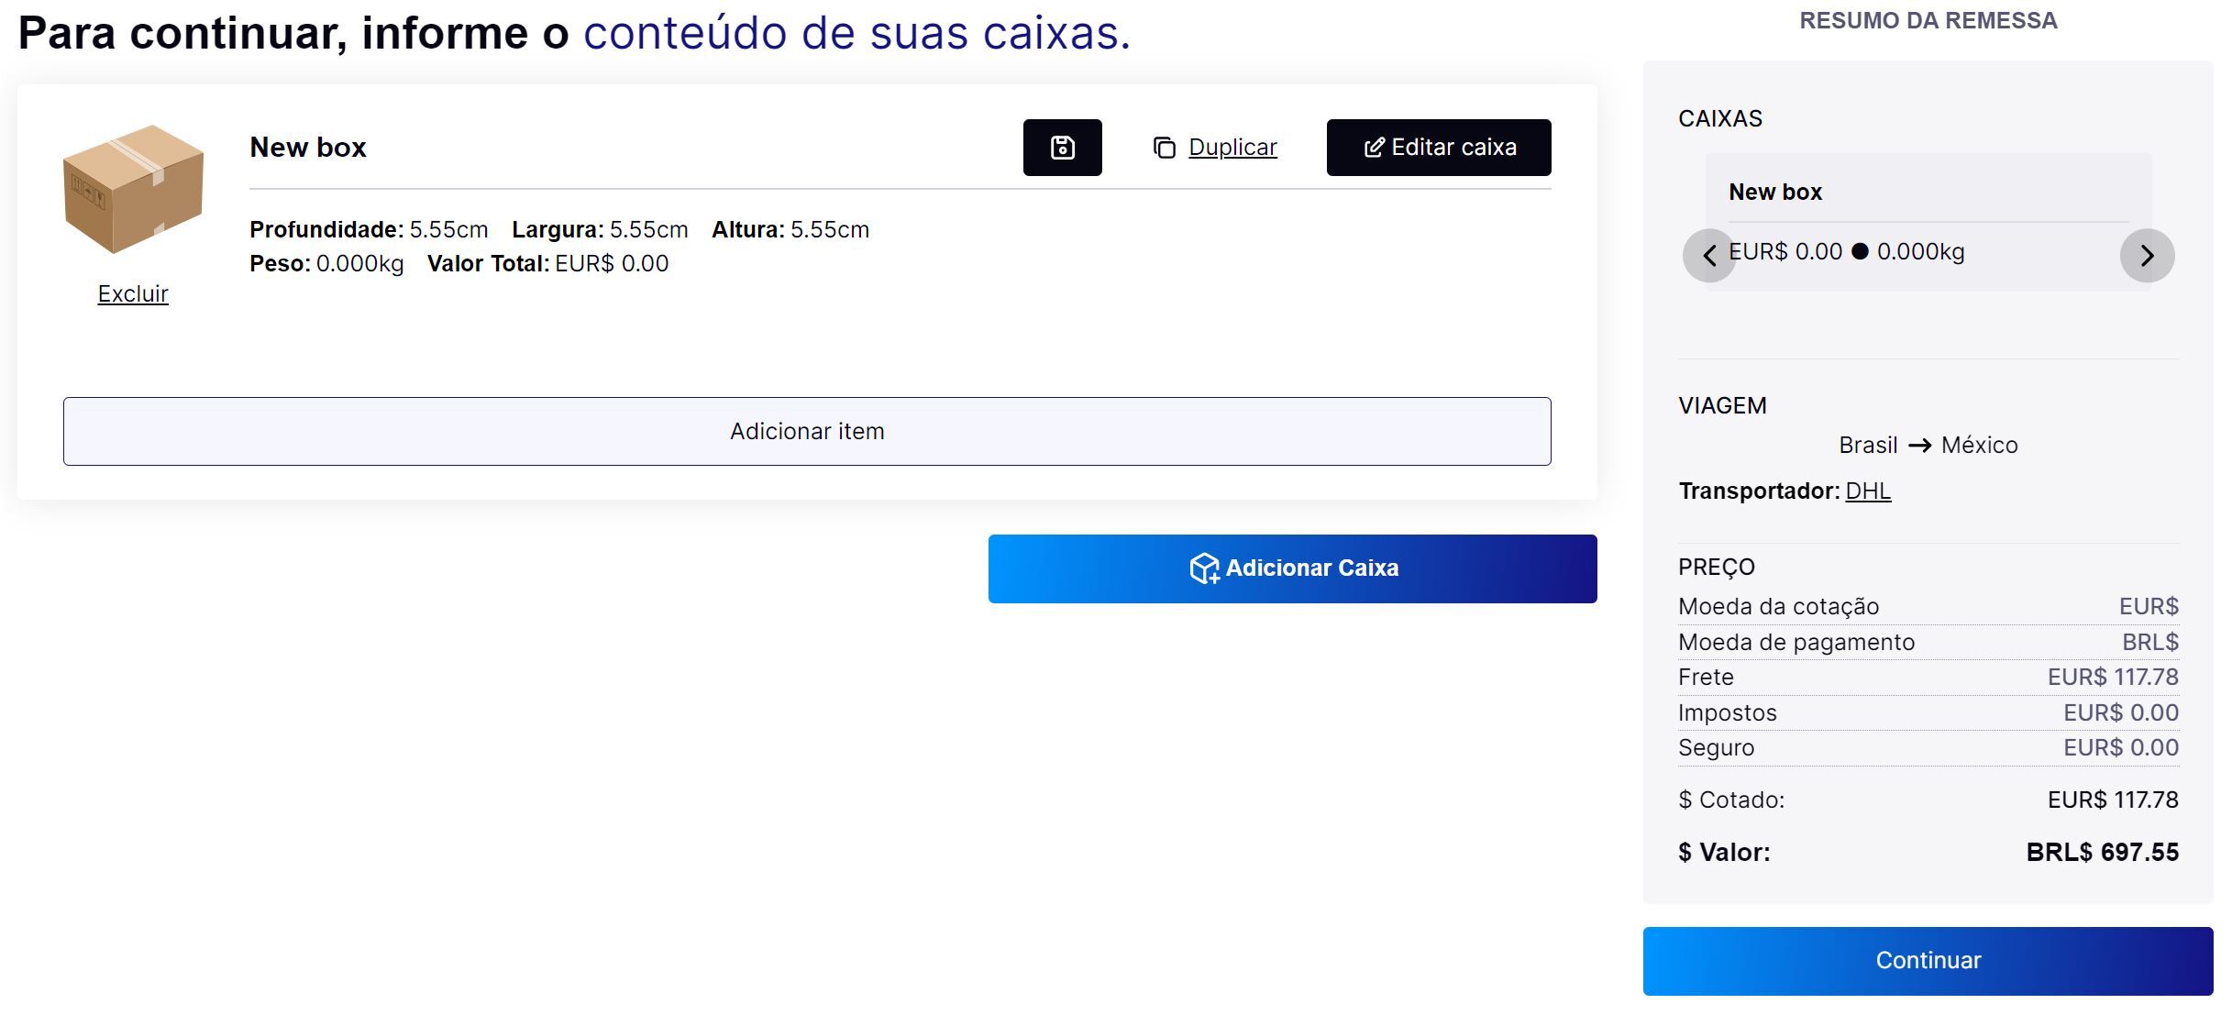Click the Frete price row

(1928, 678)
